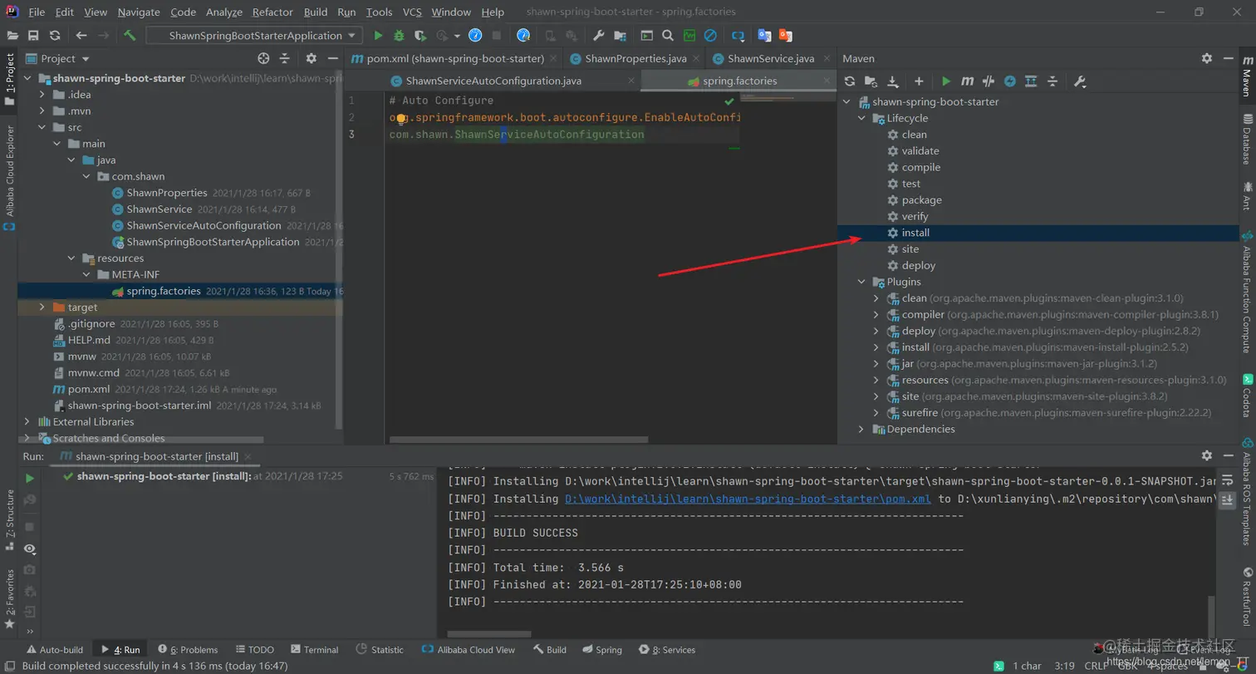
Task: Expand the target folder in Project tree
Action: click(x=42, y=307)
